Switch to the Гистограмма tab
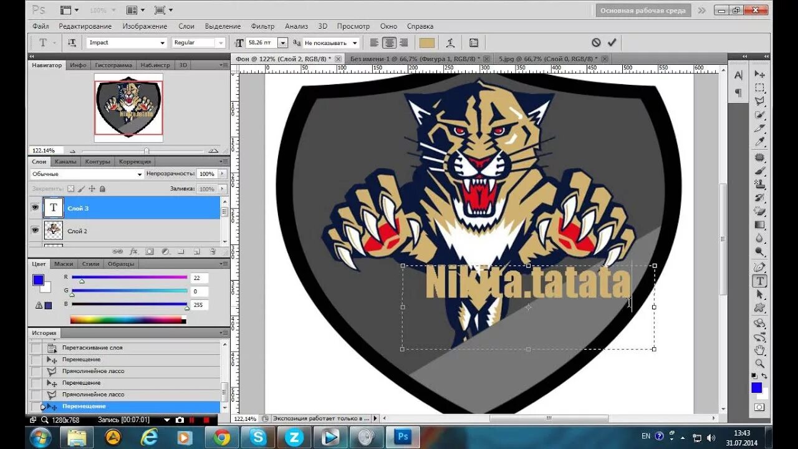 113,65
